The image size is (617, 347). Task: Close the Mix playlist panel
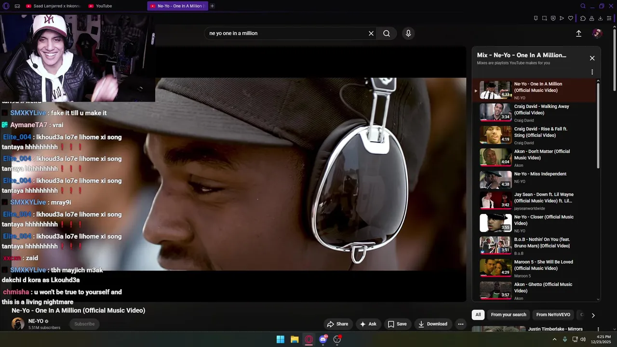click(592, 58)
